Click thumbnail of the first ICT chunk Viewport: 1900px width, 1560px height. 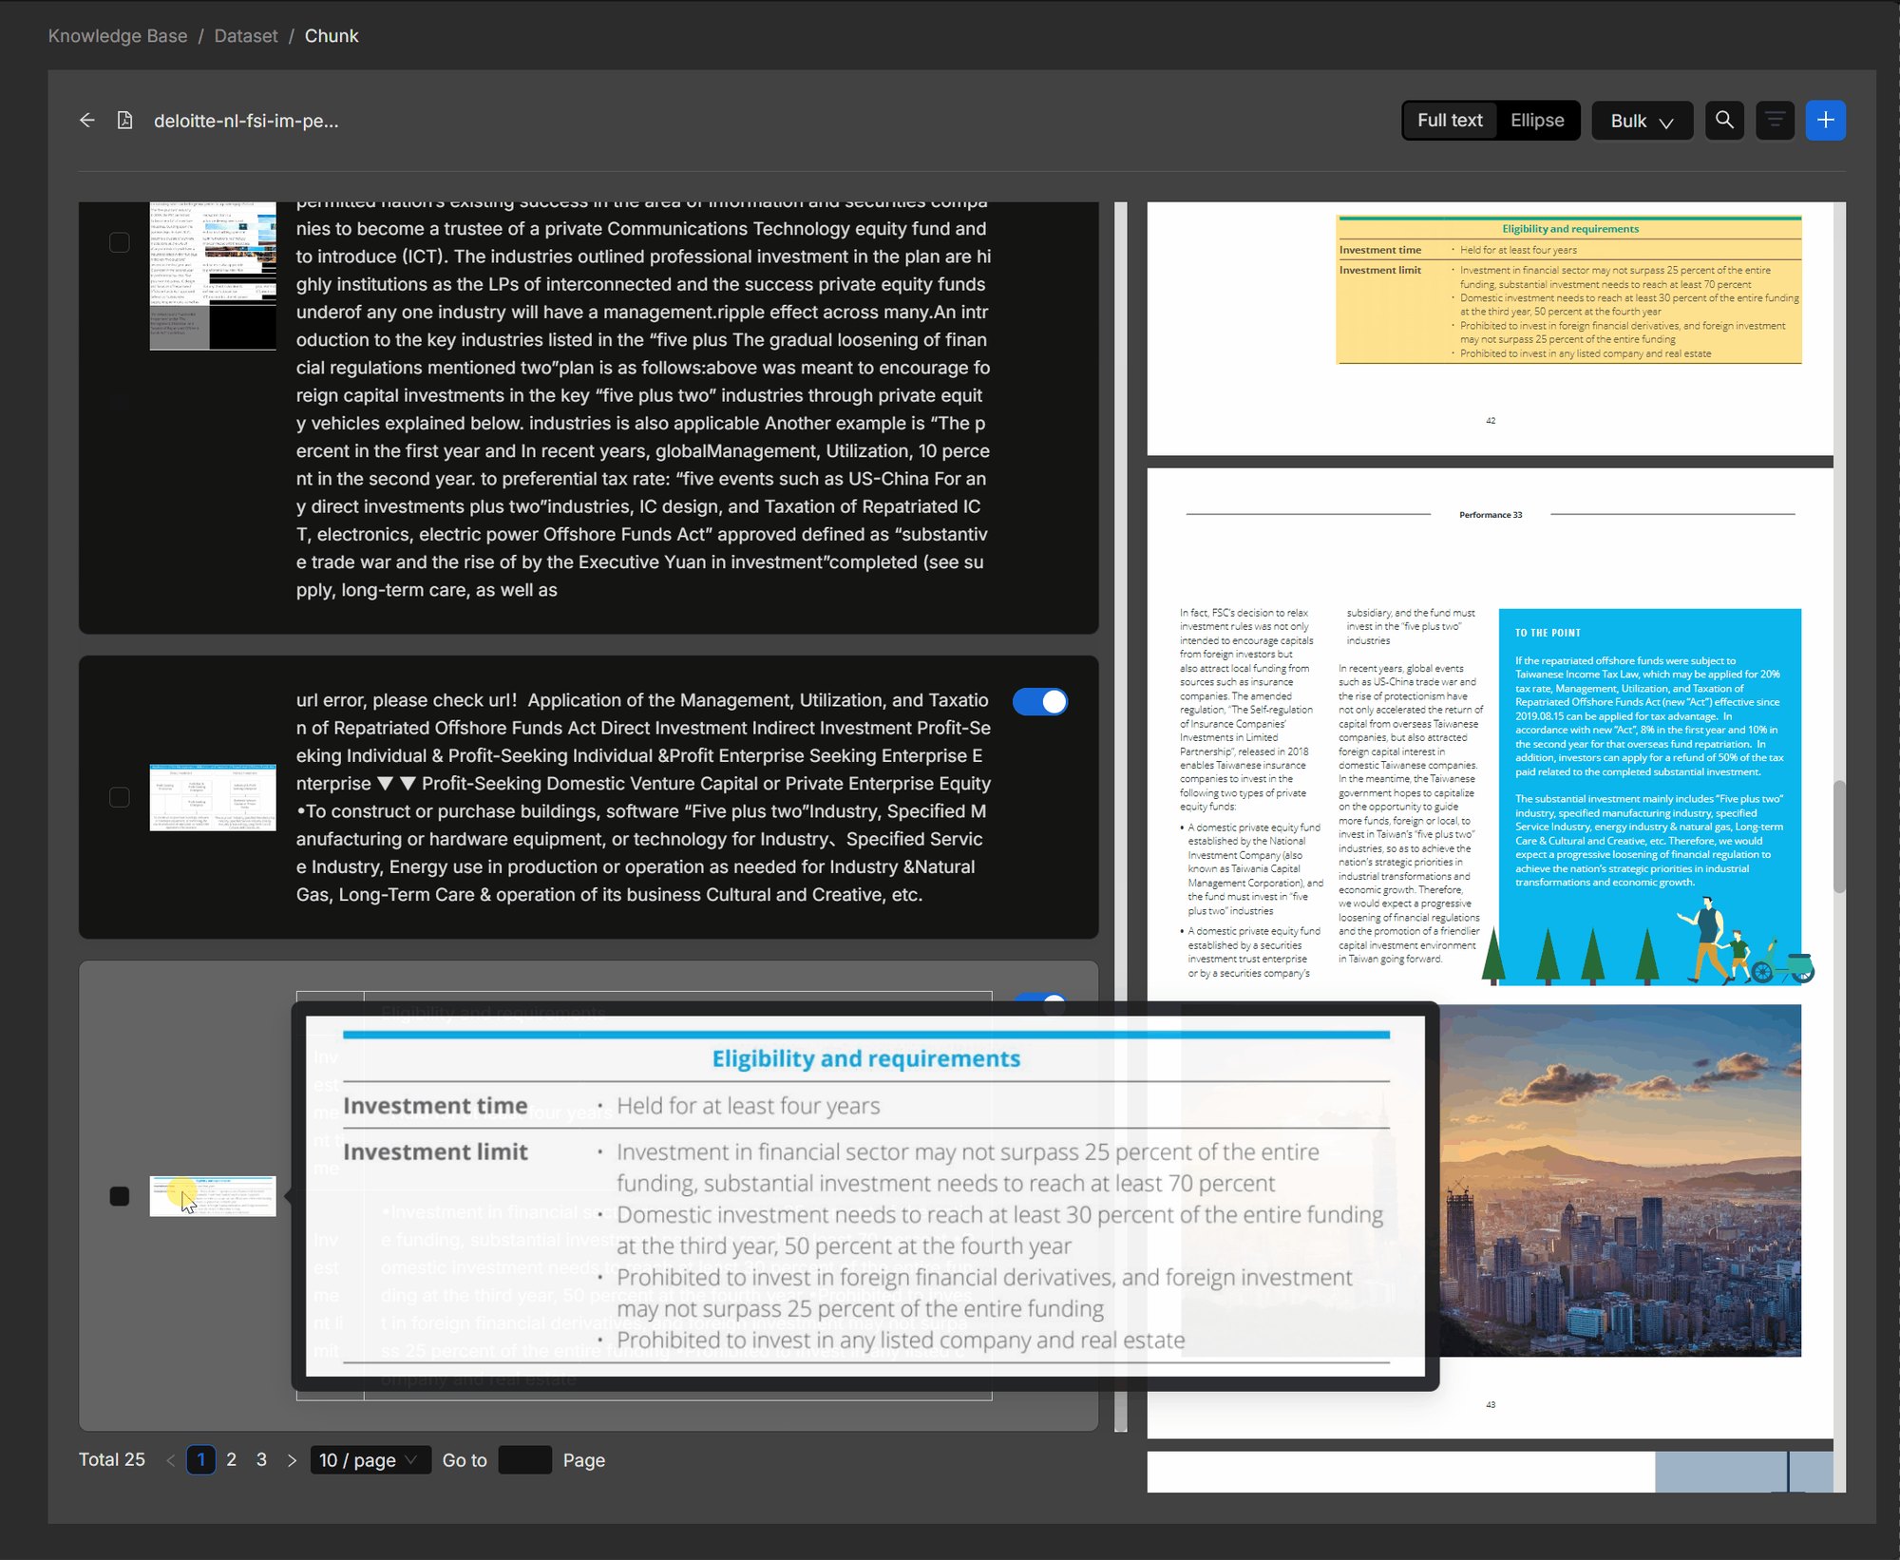(213, 276)
